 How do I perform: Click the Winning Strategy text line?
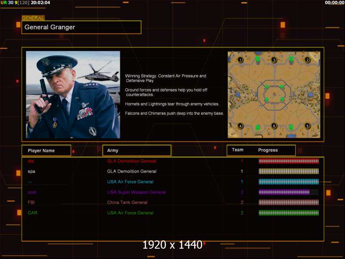click(x=166, y=78)
